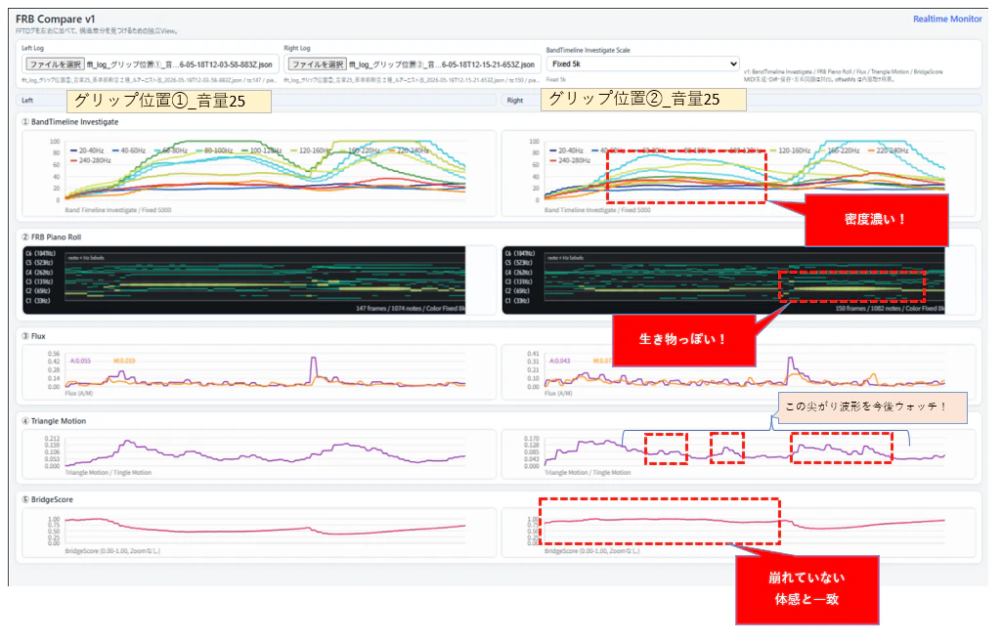Toggle 240-280Hz legend in left BandTimeline chart
Image resolution: width=1002 pixels, height=642 pixels.
pyautogui.click(x=90, y=160)
